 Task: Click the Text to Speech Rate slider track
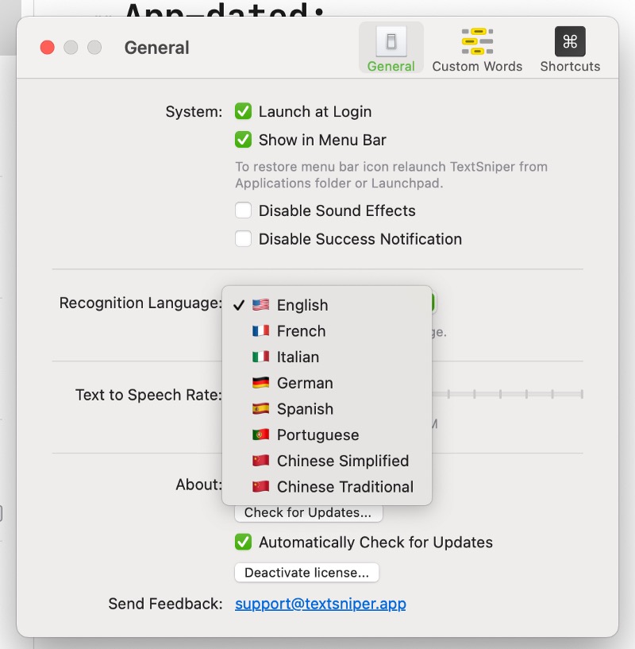[506, 394]
